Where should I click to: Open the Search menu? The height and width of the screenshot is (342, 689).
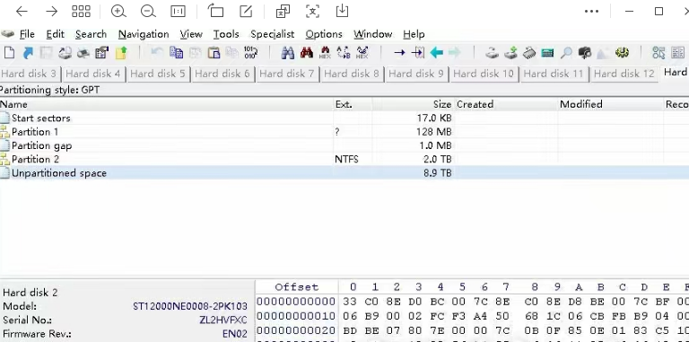coord(91,34)
